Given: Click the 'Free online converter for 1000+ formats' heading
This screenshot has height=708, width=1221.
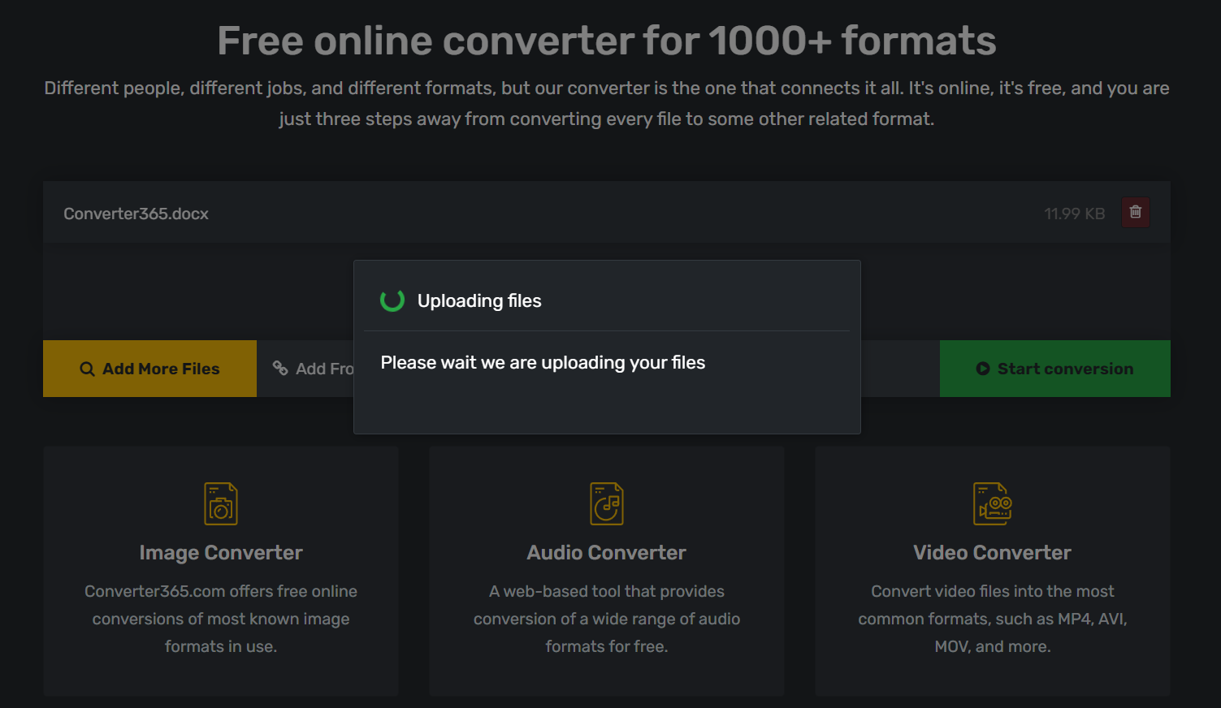Looking at the screenshot, I should pos(607,41).
